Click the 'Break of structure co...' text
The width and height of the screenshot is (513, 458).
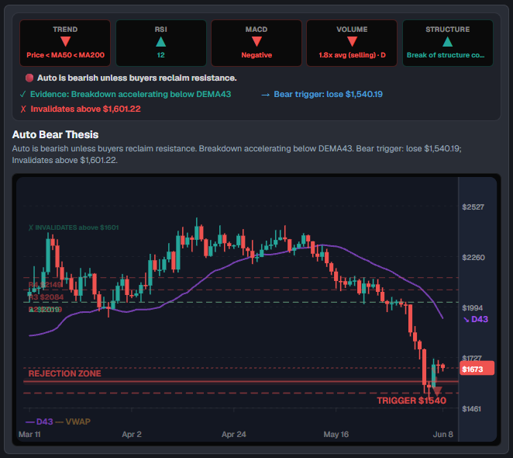pyautogui.click(x=446, y=55)
